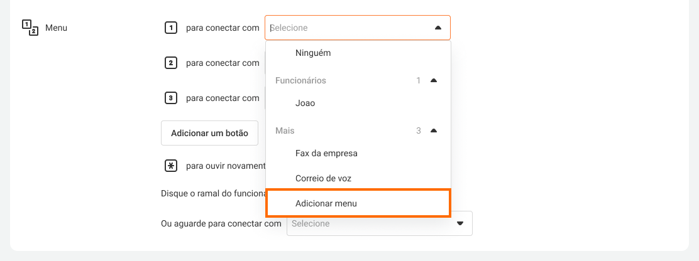Click the key 3 icon
The height and width of the screenshot is (261, 699).
click(x=170, y=98)
